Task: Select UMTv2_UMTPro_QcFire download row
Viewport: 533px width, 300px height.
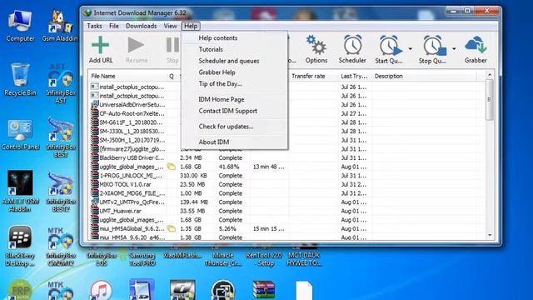Action: click(287, 202)
